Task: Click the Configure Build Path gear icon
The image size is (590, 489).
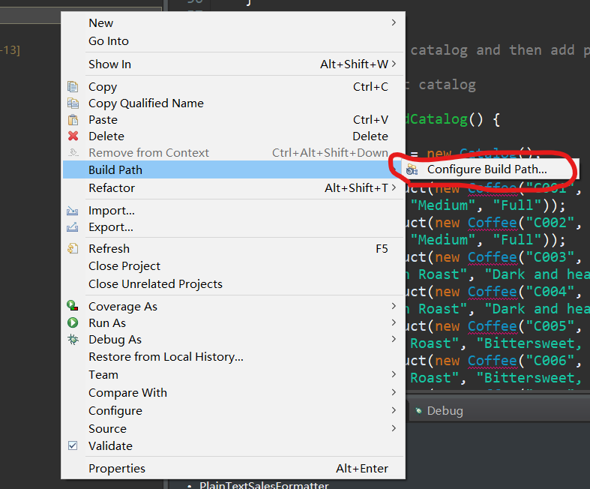Action: pos(412,169)
